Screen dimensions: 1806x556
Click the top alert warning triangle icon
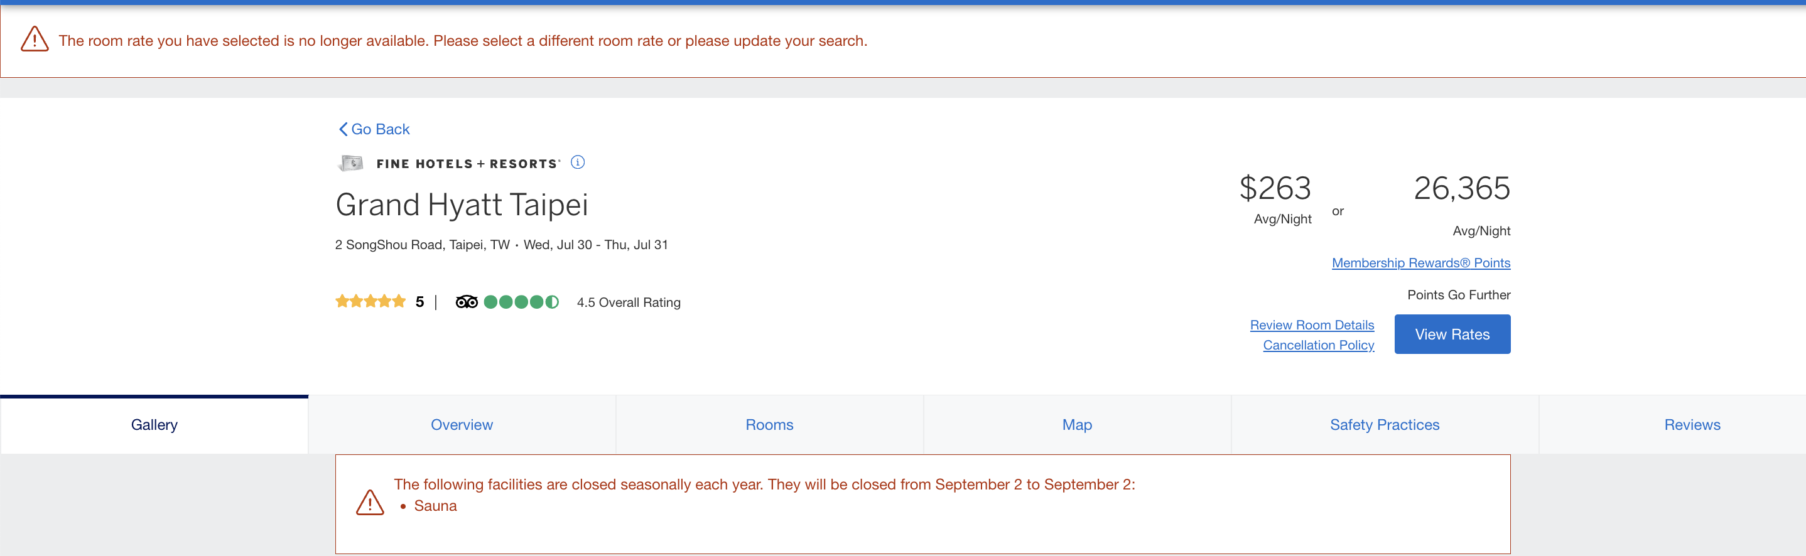click(35, 40)
